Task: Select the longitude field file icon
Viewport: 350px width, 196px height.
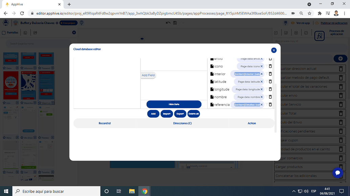Action: (212, 89)
